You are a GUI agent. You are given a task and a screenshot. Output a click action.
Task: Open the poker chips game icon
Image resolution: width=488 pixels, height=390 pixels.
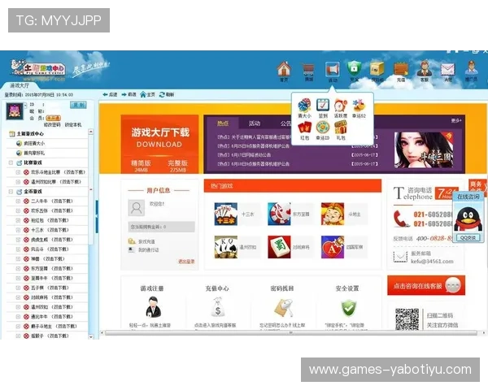tap(279, 214)
